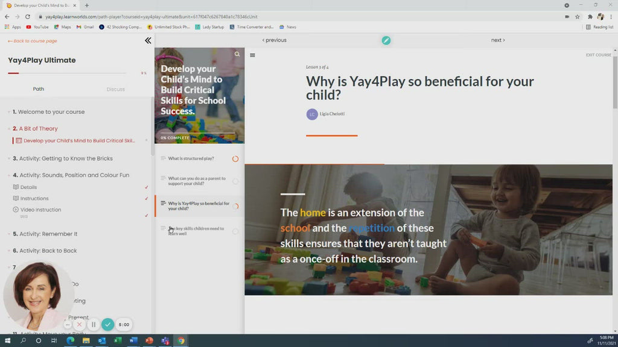This screenshot has width=618, height=347.
Task: Open Windows Start menu
Action: click(x=7, y=340)
